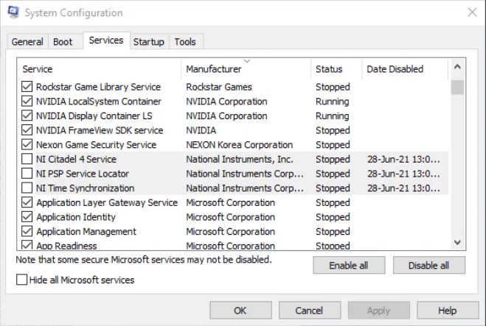
Task: Uncheck Rockstar Game Library Service
Action: pos(27,87)
